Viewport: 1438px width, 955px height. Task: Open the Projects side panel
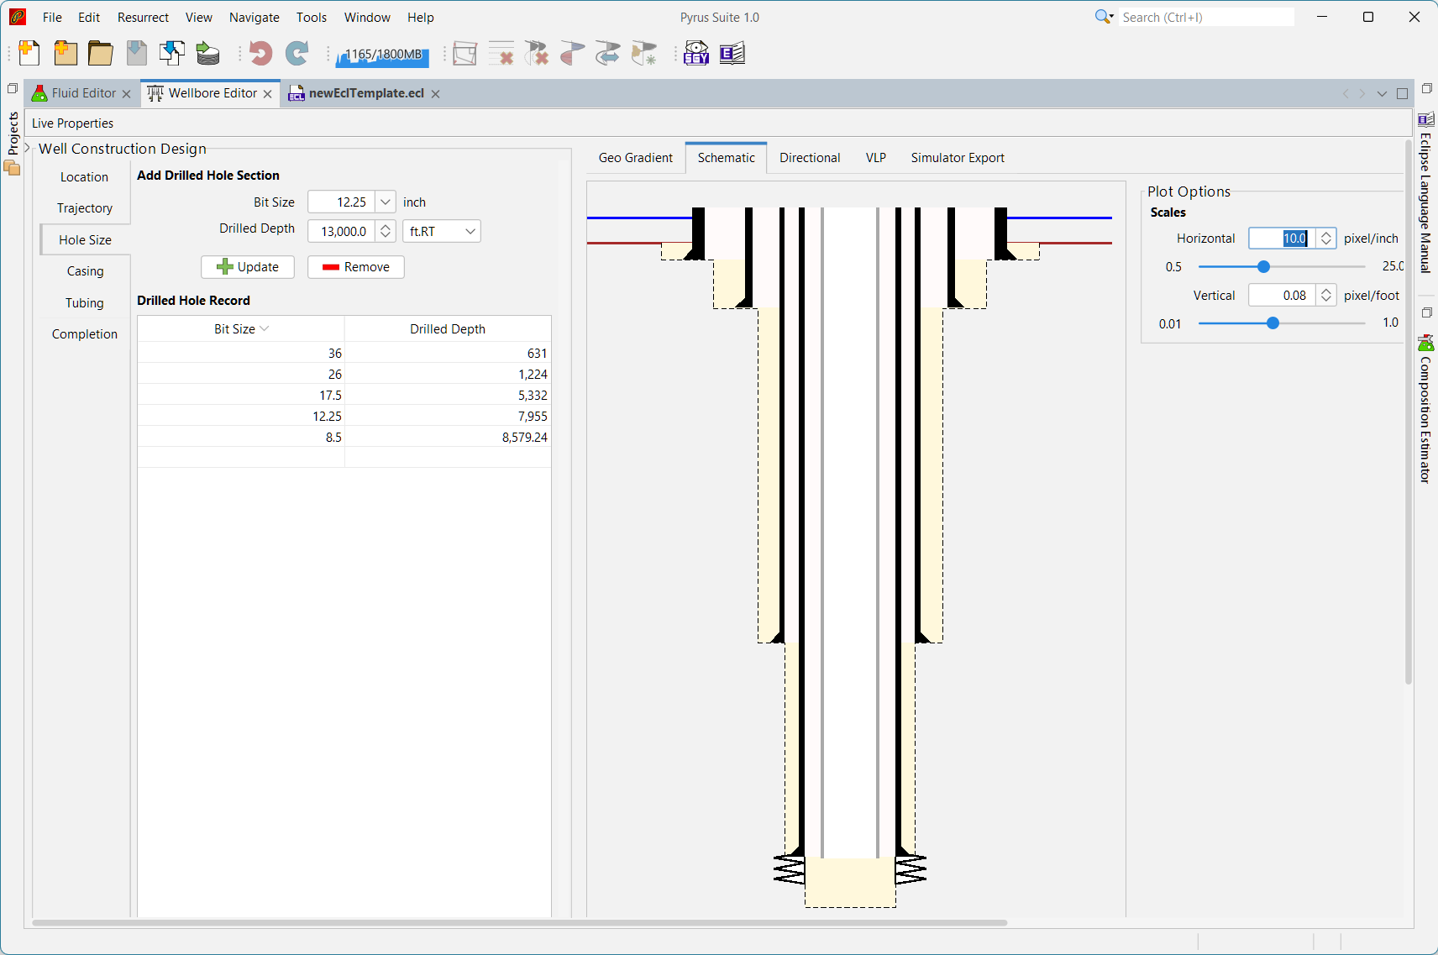point(13,143)
